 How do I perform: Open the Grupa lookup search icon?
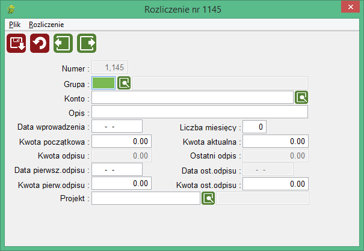pos(124,83)
